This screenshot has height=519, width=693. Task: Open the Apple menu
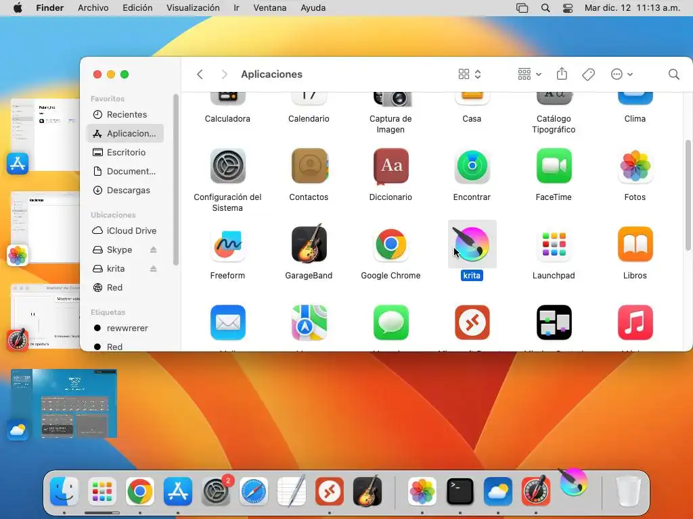tap(18, 8)
